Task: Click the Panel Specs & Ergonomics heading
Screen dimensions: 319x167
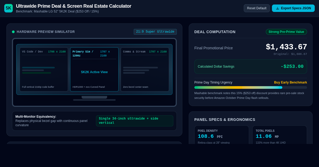Action: tap(225, 120)
